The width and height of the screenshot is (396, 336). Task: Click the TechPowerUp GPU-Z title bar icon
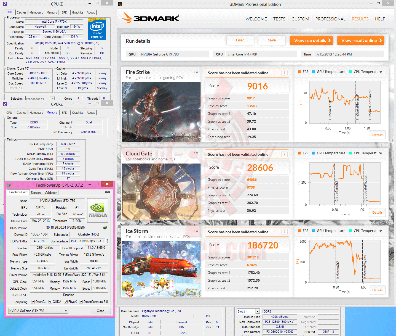click(x=9, y=185)
